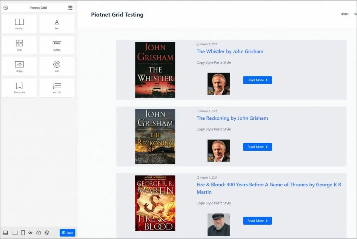Open the HOME menu item
The height and width of the screenshot is (239, 357).
(344, 14)
